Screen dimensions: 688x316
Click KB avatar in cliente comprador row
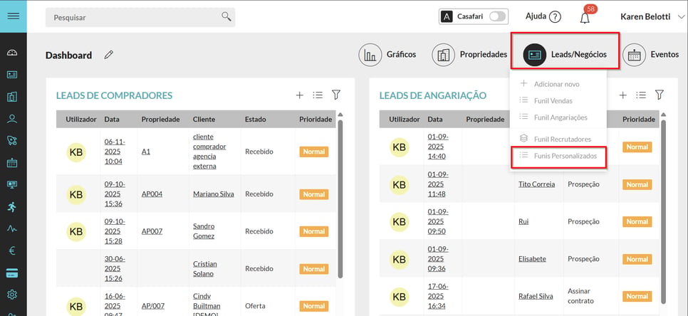(76, 152)
